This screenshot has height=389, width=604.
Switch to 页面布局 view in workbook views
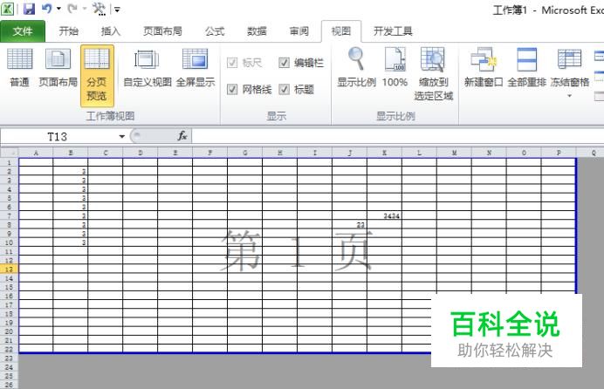click(58, 68)
